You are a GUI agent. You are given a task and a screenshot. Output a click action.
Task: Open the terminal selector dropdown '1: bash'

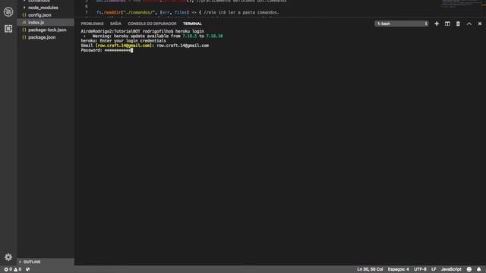tap(402, 24)
